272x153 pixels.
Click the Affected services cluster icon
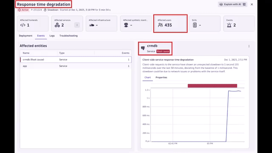(57, 25)
